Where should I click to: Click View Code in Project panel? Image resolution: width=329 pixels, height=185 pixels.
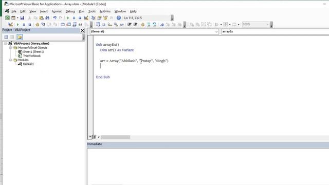[x=6, y=37]
